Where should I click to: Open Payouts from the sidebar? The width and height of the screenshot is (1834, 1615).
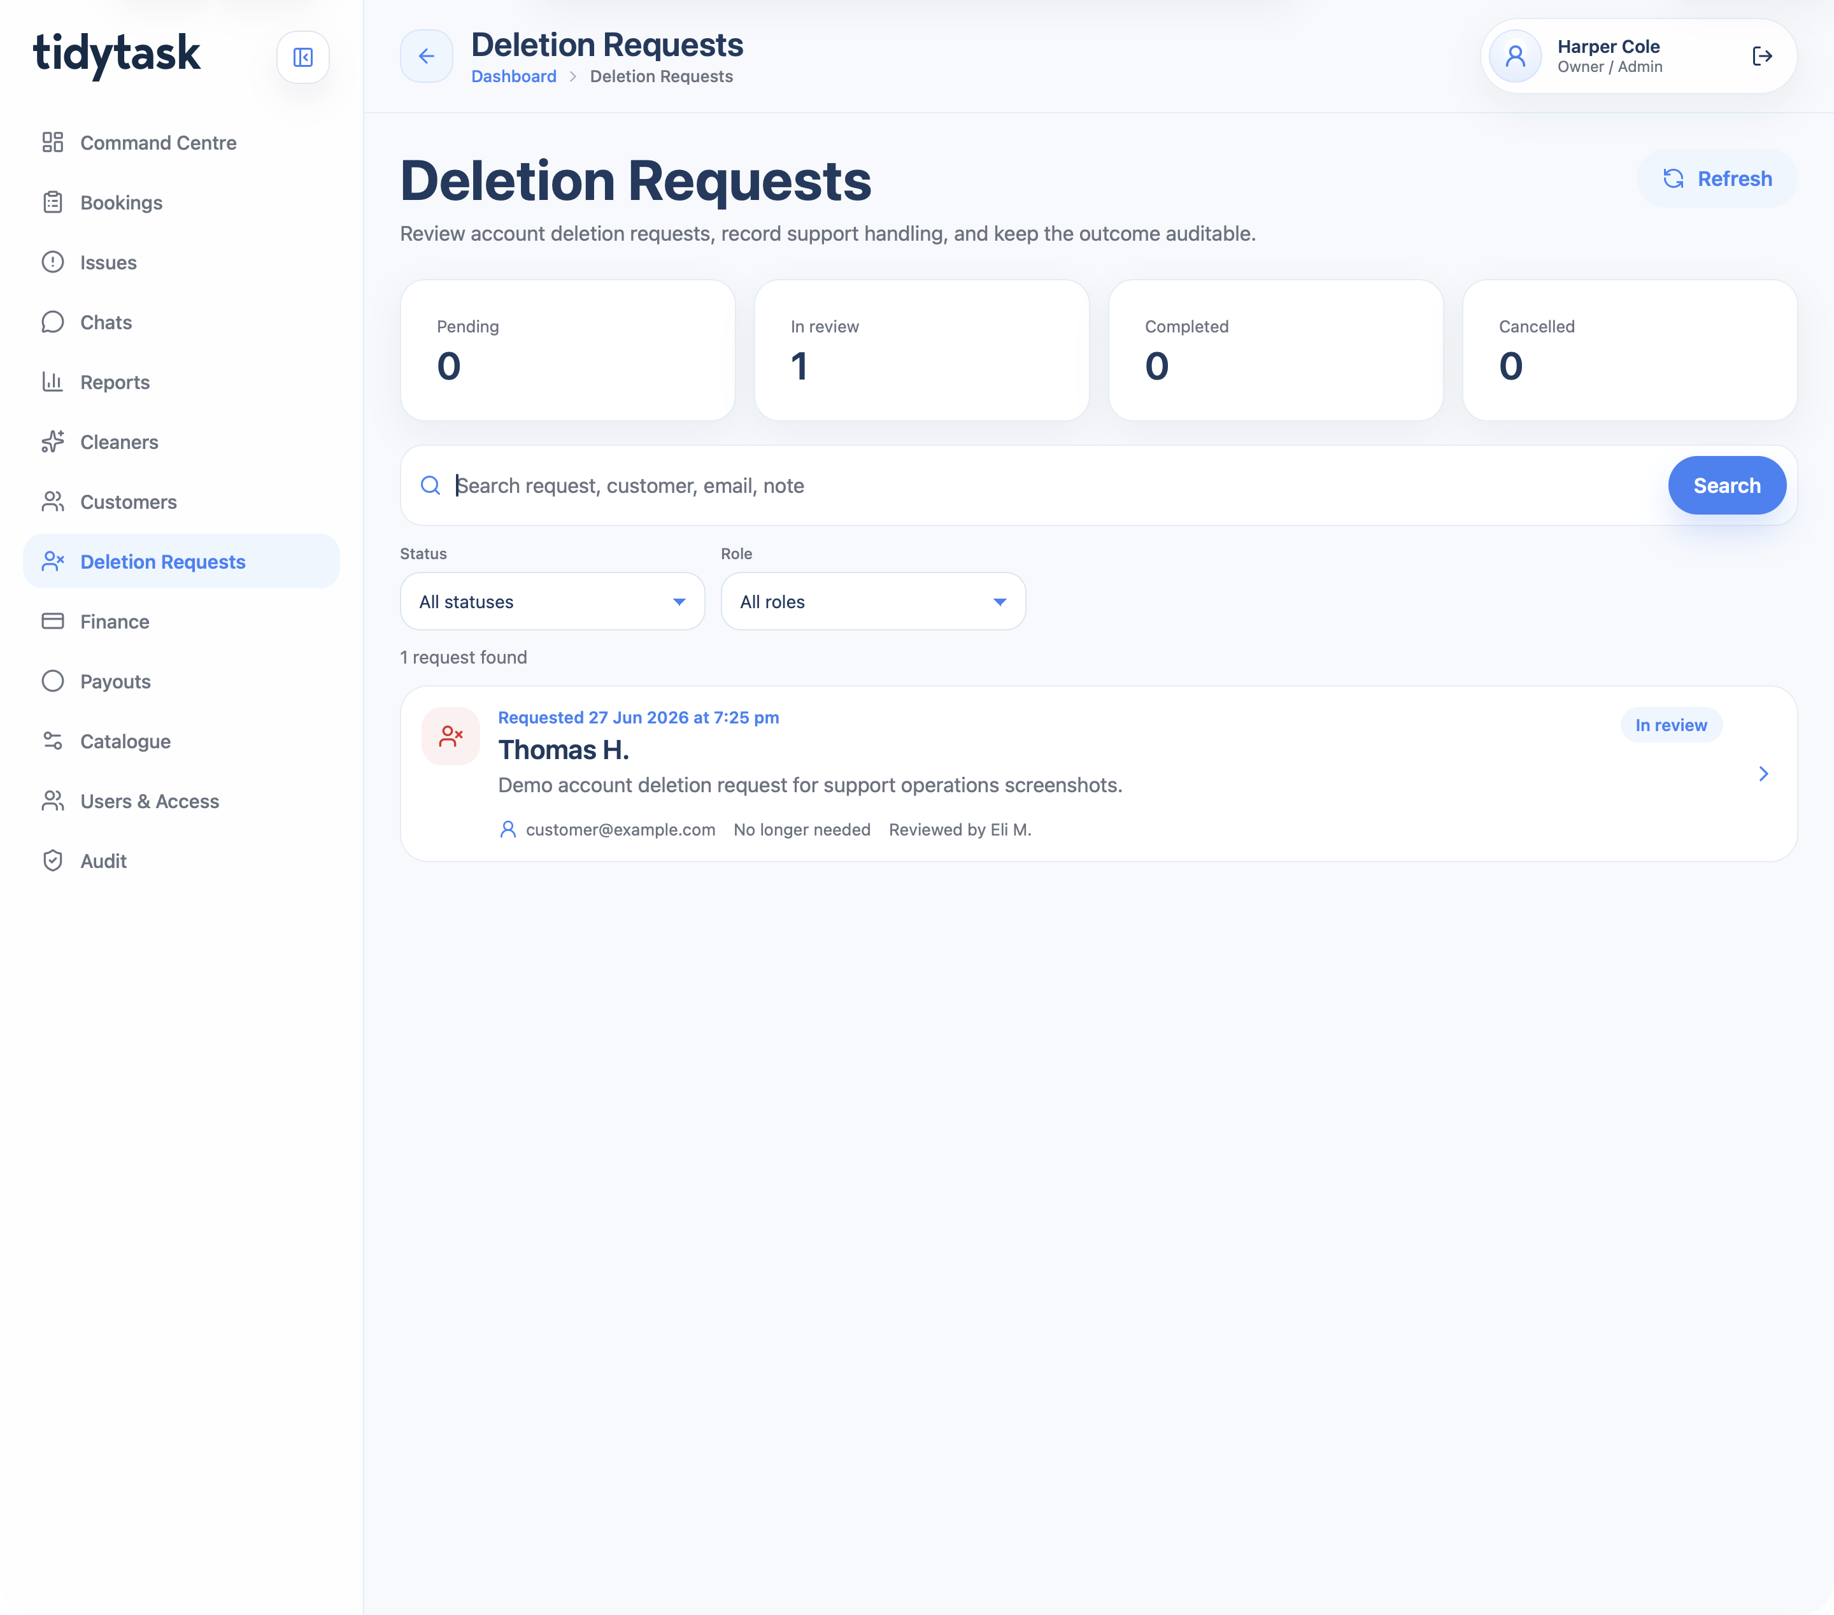[181, 681]
